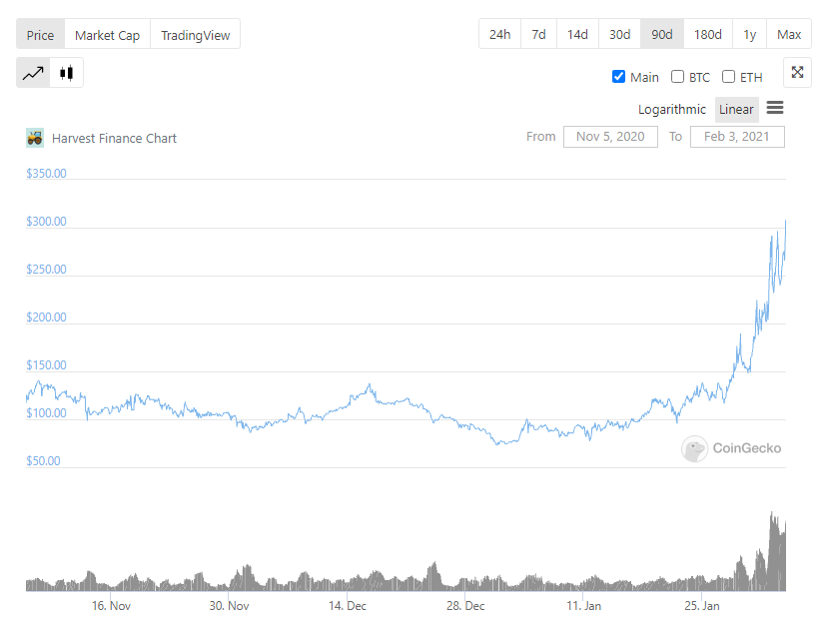Click the 11. Jan date label

tap(583, 606)
